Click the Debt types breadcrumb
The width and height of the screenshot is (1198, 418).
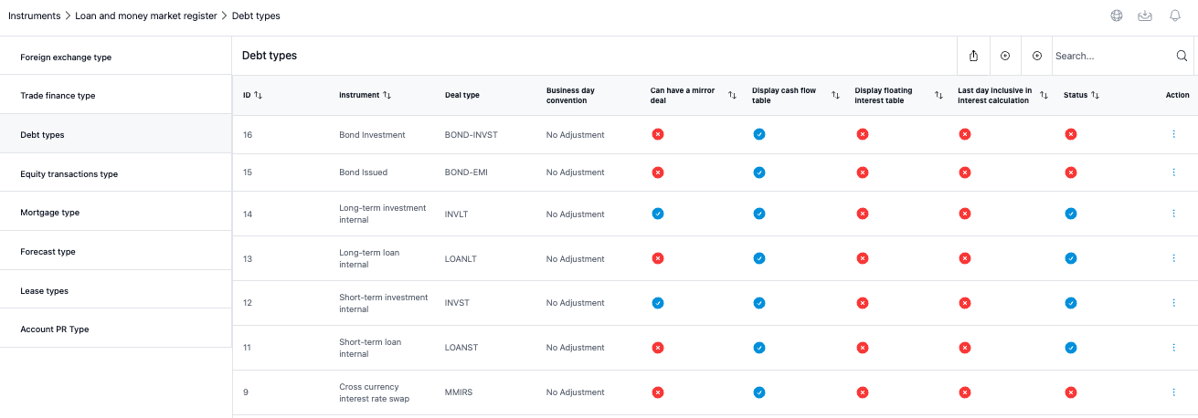256,16
